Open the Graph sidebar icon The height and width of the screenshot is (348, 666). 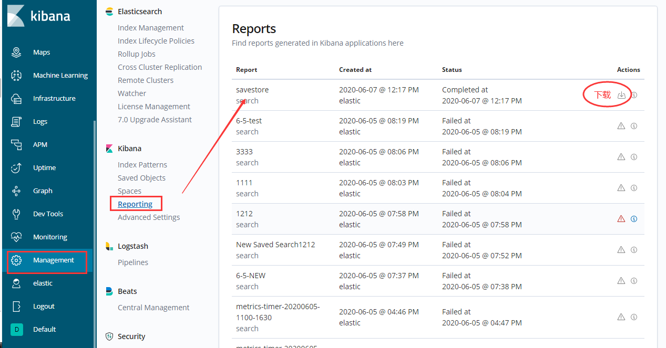coord(16,191)
